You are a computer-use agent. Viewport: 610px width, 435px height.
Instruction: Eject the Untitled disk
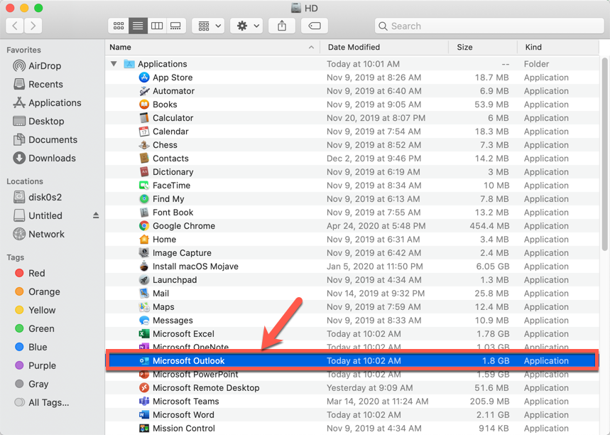96,215
